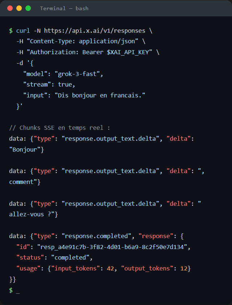The height and width of the screenshot is (305, 232).
Task: Click the orange input_tokens value 42
Action: [110, 269]
